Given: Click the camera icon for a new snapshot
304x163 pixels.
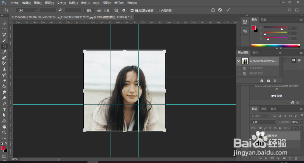Looking at the screenshot, I should [x=269, y=81].
